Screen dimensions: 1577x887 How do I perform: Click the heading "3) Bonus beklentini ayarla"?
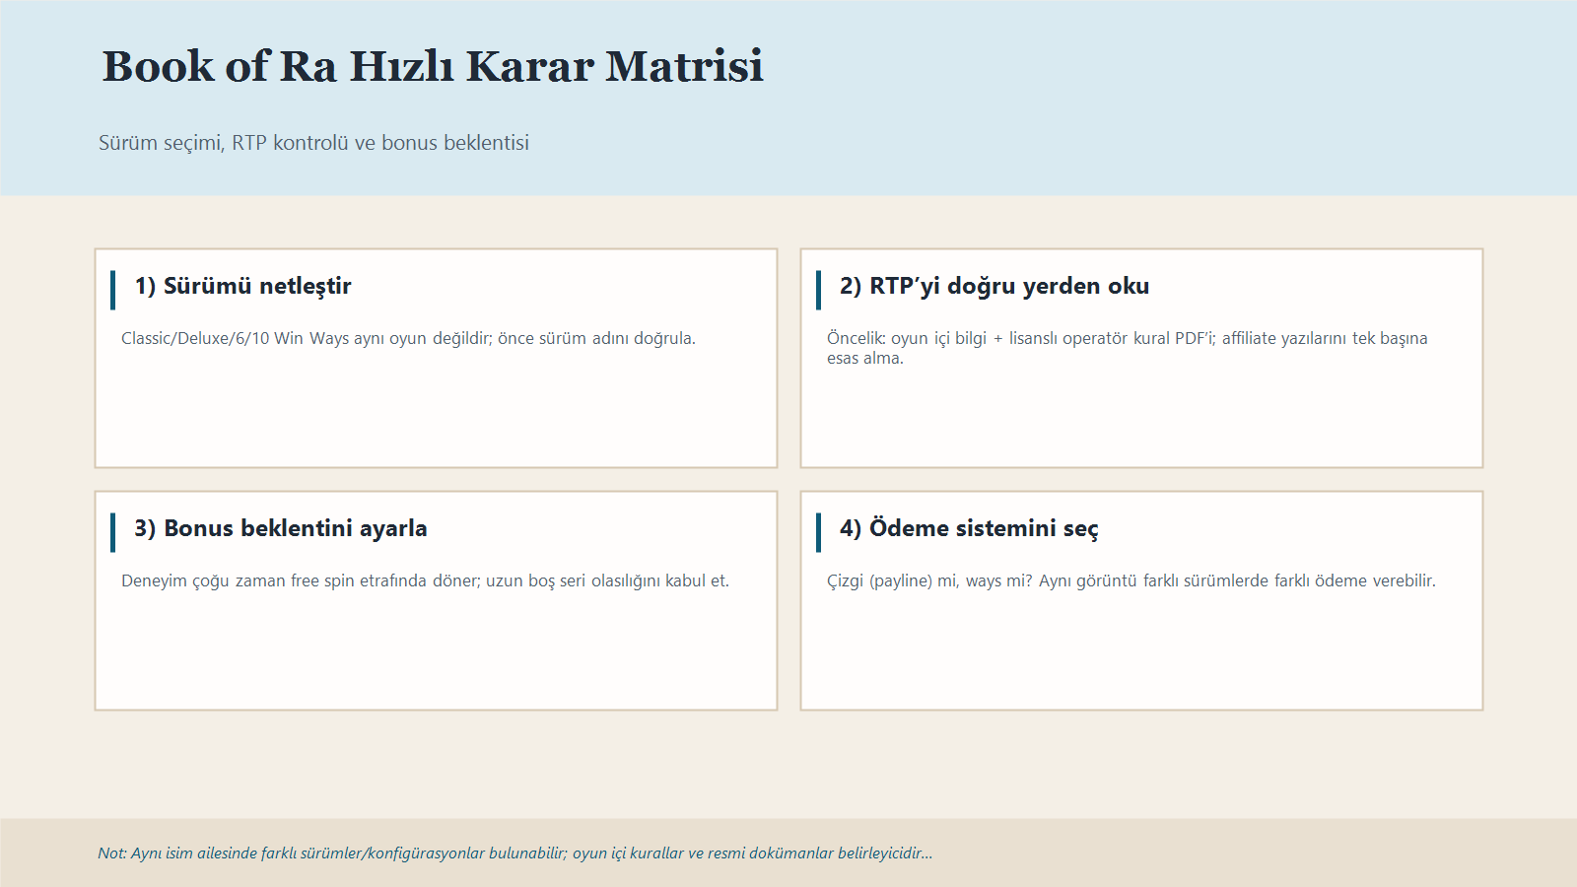point(282,528)
